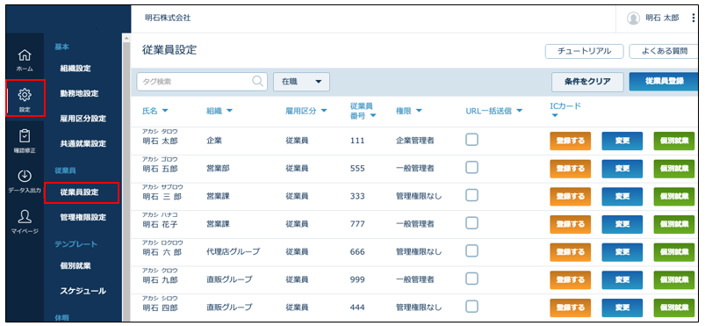The width and height of the screenshot is (705, 326).
Task: Sort by 組織 column header
Action: pyautogui.click(x=219, y=111)
